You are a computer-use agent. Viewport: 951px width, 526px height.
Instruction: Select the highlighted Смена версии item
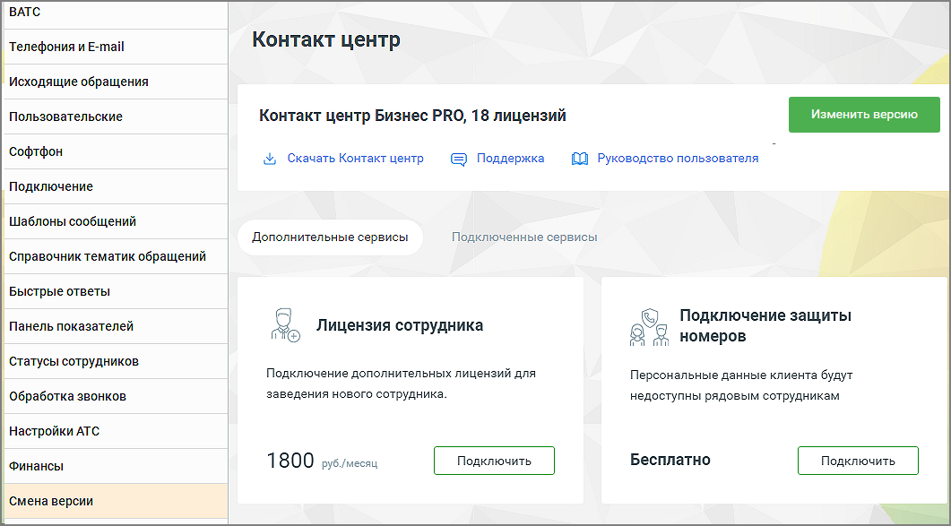pyautogui.click(x=116, y=502)
